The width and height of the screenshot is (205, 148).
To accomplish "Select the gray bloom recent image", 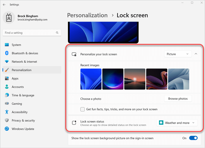I will point(179,79).
